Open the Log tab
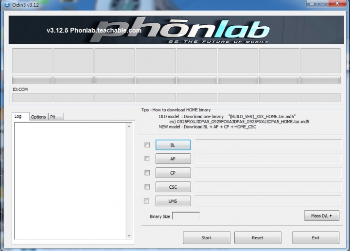Screen dimensions: 350x251 point(20,116)
